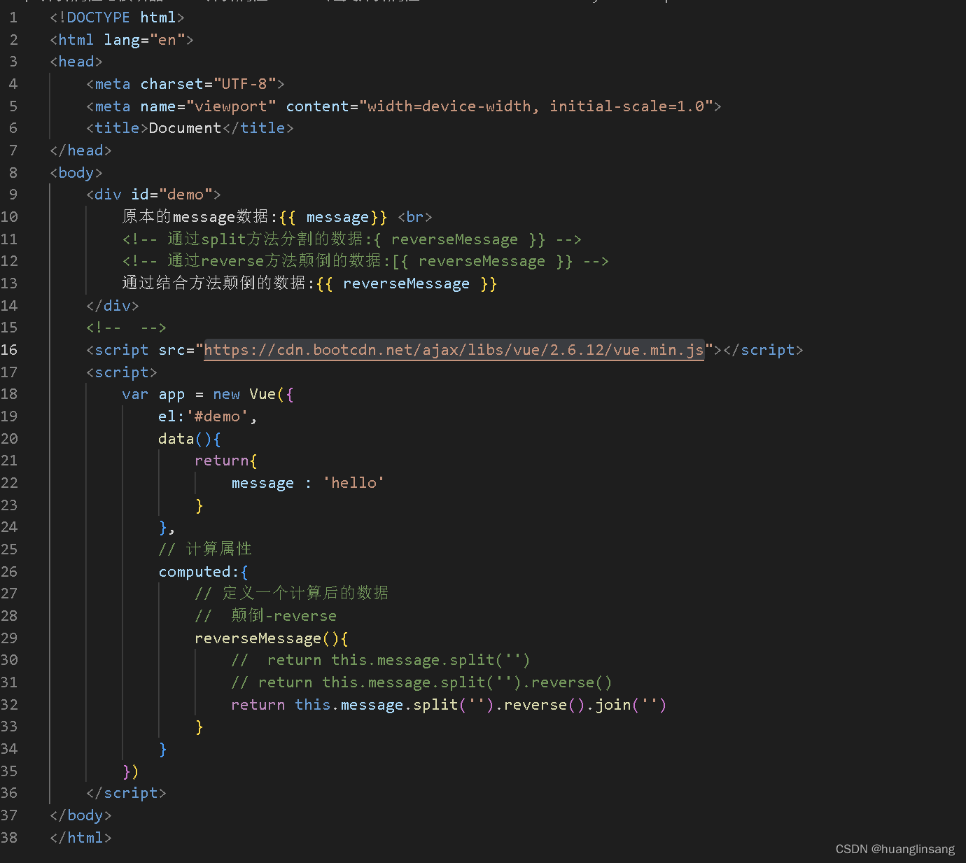
Task: Click the commented split return on line 30
Action: [x=381, y=660]
